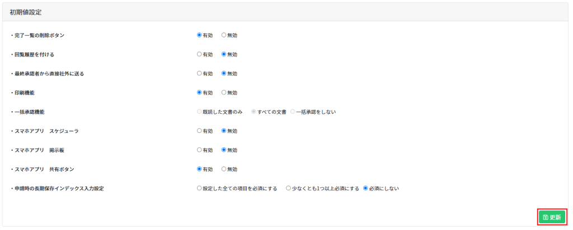
Task: Choose すべての文書 for 一括承認機能
Action: [254, 112]
